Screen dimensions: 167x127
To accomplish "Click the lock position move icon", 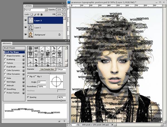I will (x=38, y=14).
